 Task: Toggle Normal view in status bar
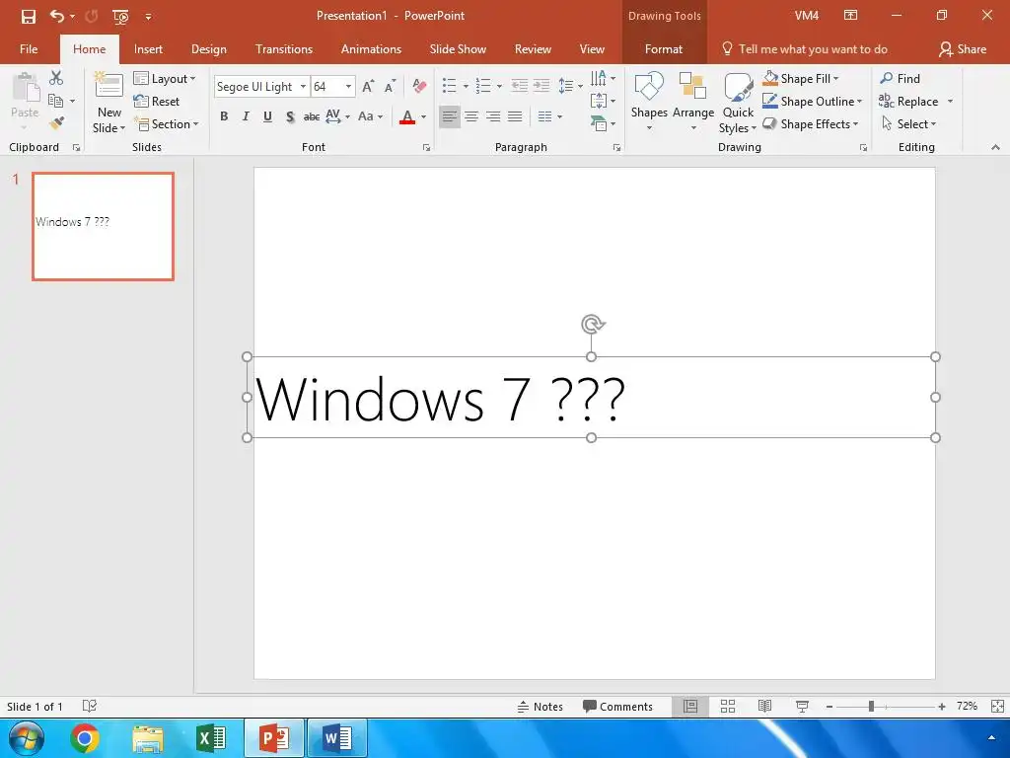coord(690,707)
